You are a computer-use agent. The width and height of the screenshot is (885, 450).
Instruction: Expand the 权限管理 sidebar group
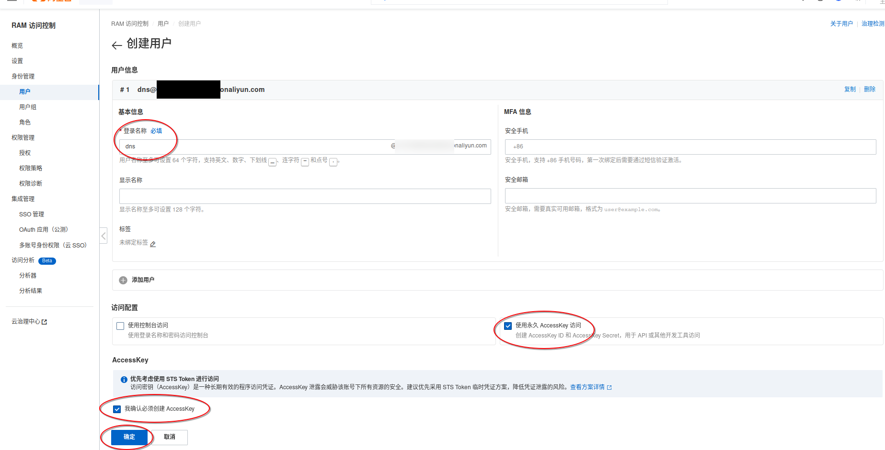coord(23,137)
